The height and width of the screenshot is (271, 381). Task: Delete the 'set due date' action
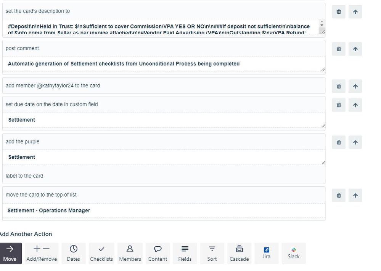pos(339,105)
